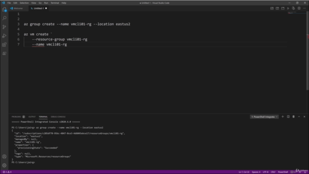Open the Manage gear icon
This screenshot has height=174, width=309.
pos(4,165)
